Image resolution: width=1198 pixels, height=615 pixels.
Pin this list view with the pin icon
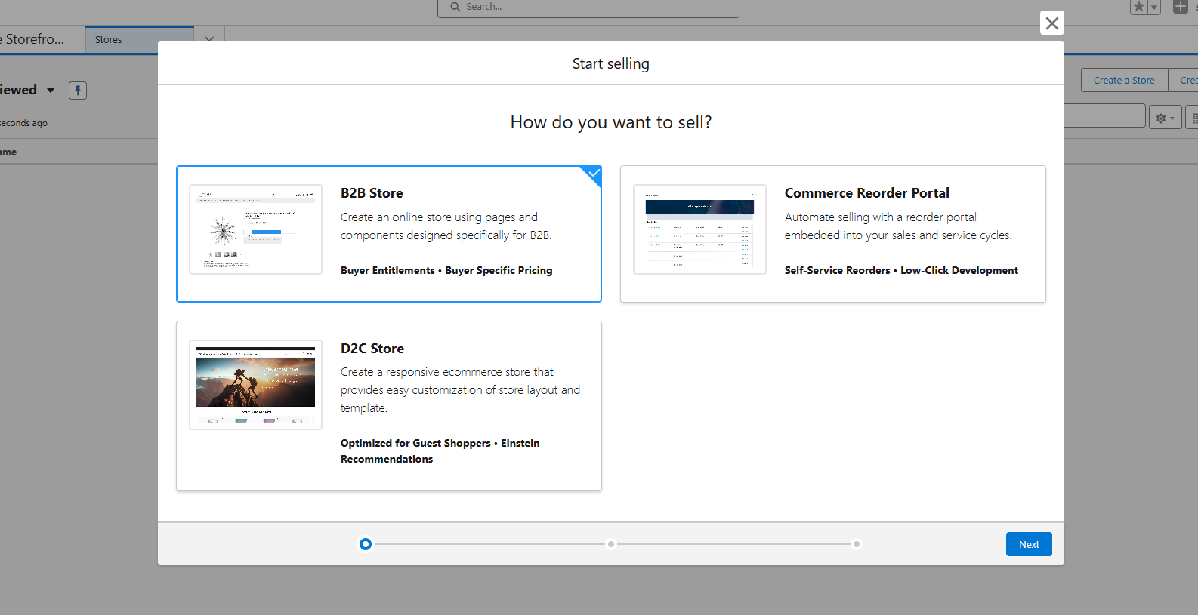(78, 91)
